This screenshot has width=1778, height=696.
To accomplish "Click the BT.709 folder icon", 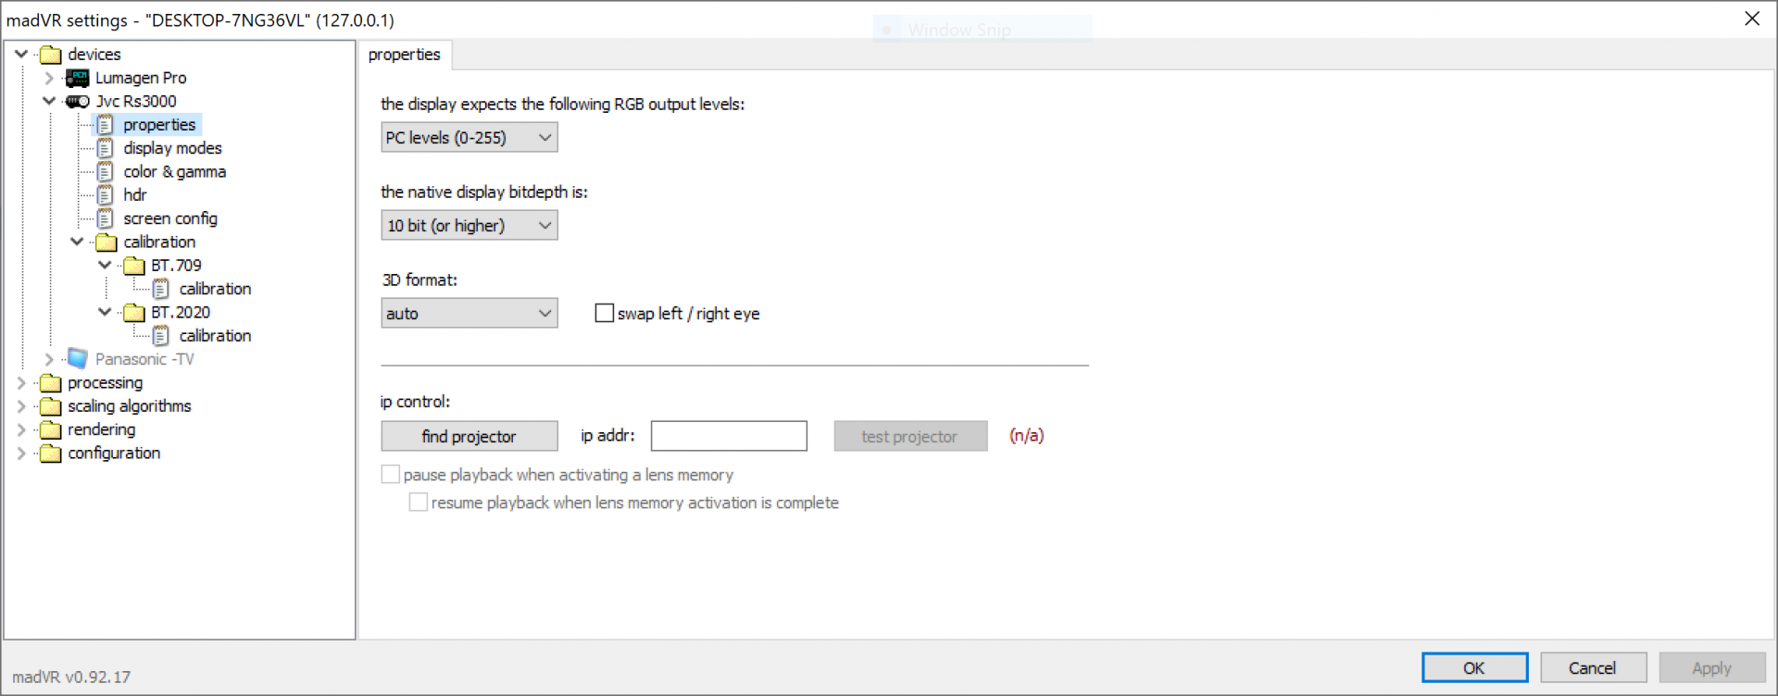I will pos(134,266).
